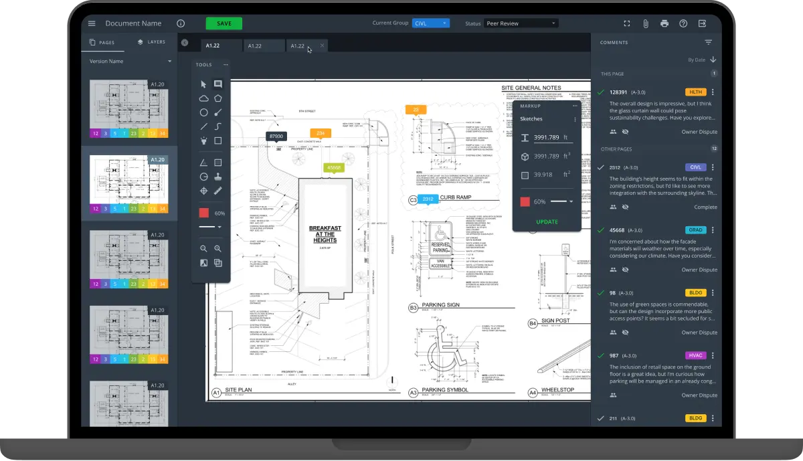The image size is (803, 461).
Task: Choose the angle measurement tool
Action: (203, 163)
